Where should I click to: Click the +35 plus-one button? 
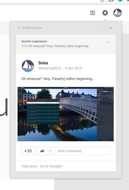[x=28, y=151]
